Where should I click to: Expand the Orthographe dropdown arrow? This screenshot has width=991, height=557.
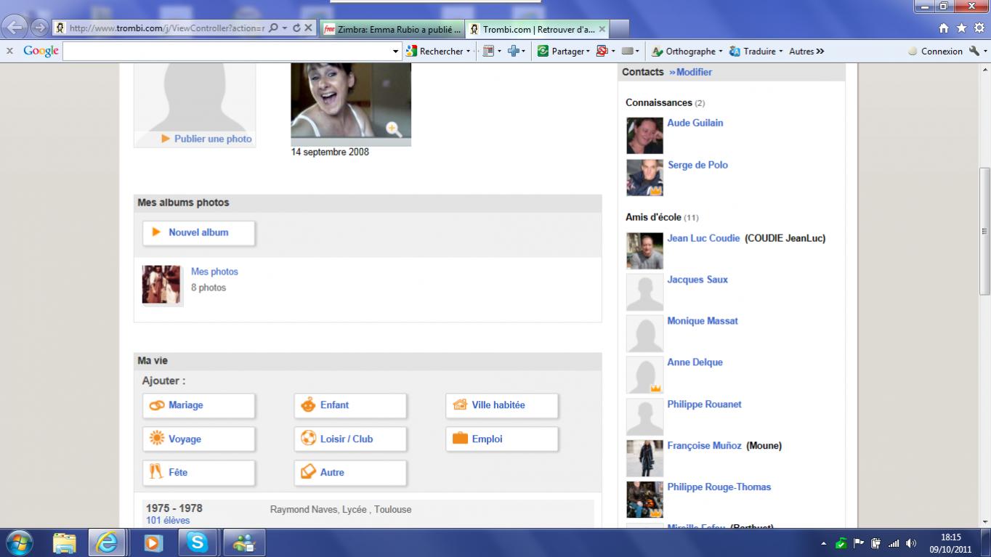point(721,52)
